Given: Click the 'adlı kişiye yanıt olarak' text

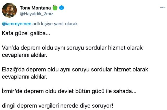Looking at the screenshot, I should pos(55,24).
